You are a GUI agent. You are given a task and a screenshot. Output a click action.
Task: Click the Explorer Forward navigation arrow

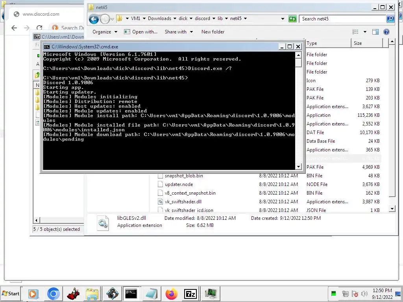pyautogui.click(x=105, y=19)
